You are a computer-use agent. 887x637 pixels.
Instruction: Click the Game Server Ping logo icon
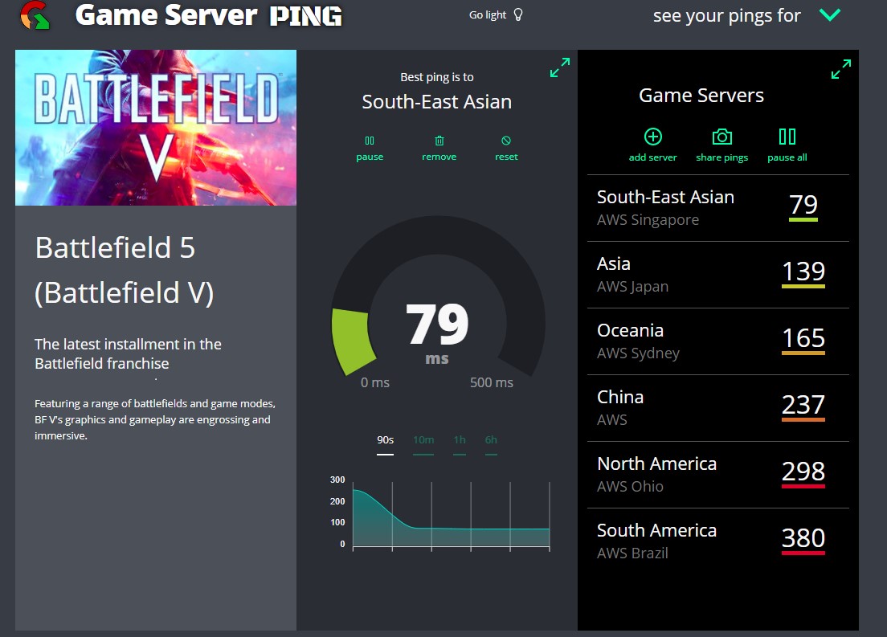35,15
